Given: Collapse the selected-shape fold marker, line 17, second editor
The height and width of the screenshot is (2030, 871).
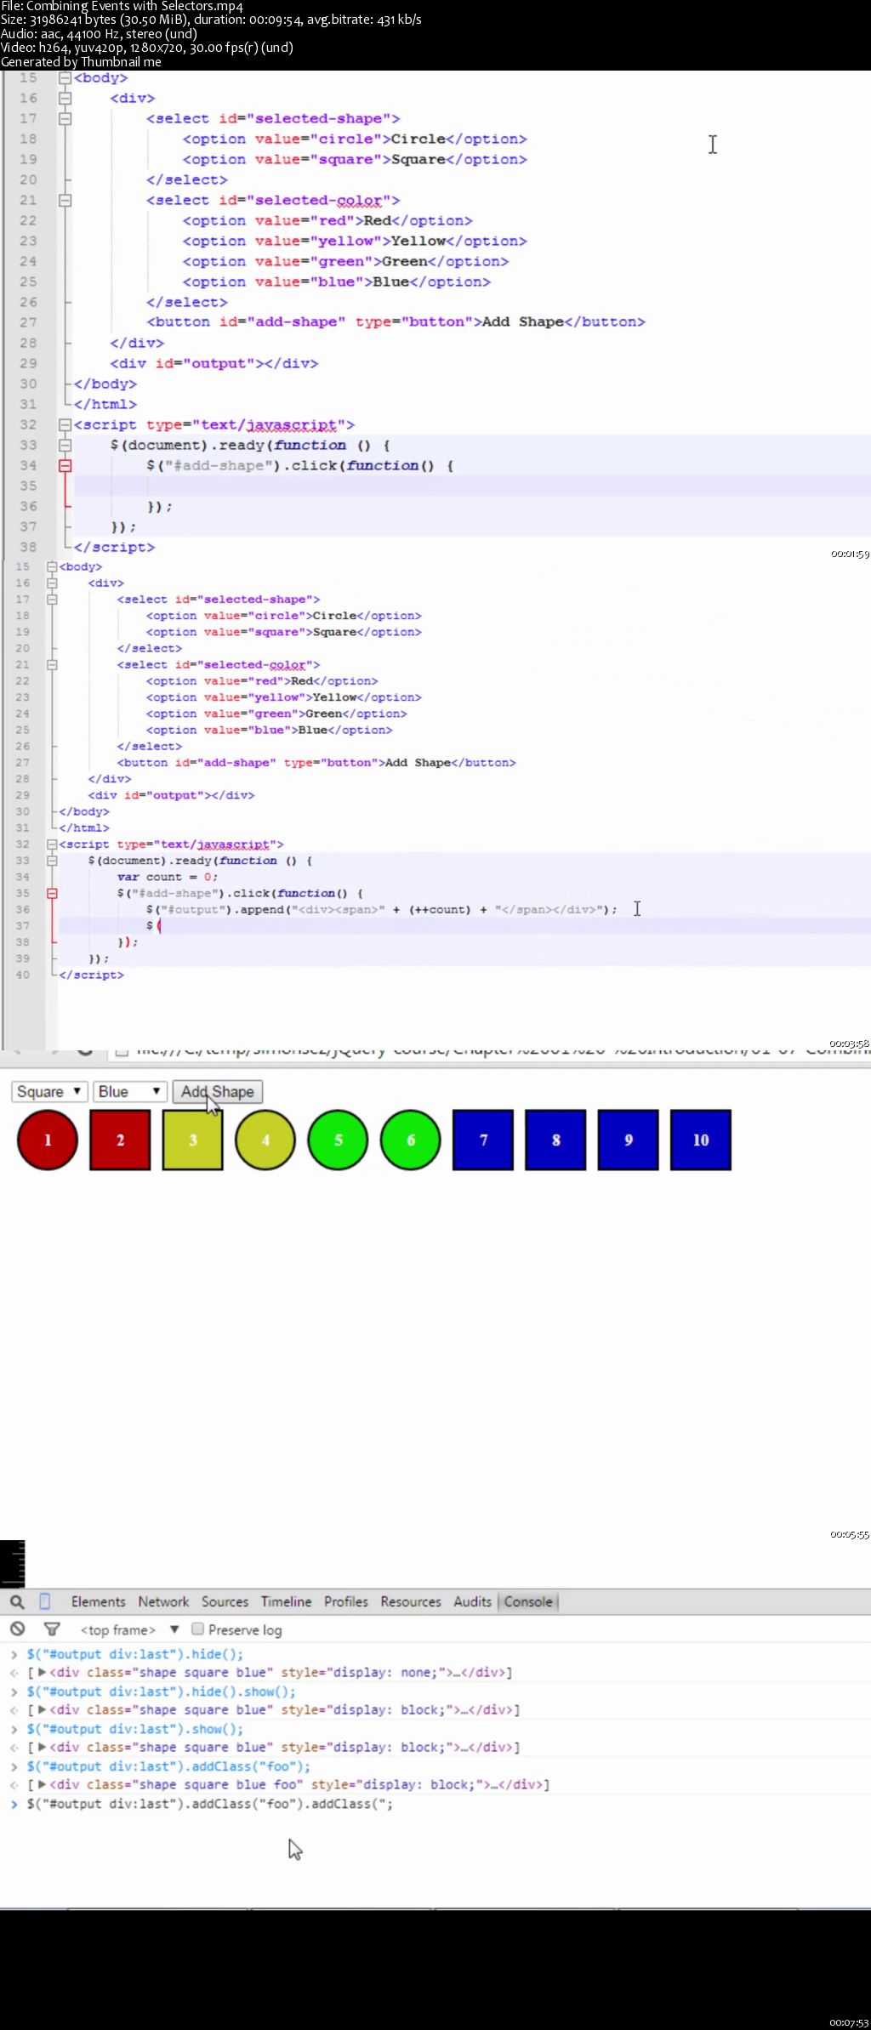Looking at the screenshot, I should point(52,600).
